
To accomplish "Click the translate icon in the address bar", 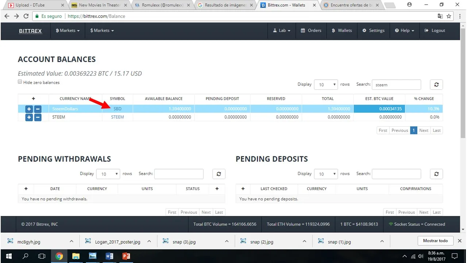I will pyautogui.click(x=440, y=16).
